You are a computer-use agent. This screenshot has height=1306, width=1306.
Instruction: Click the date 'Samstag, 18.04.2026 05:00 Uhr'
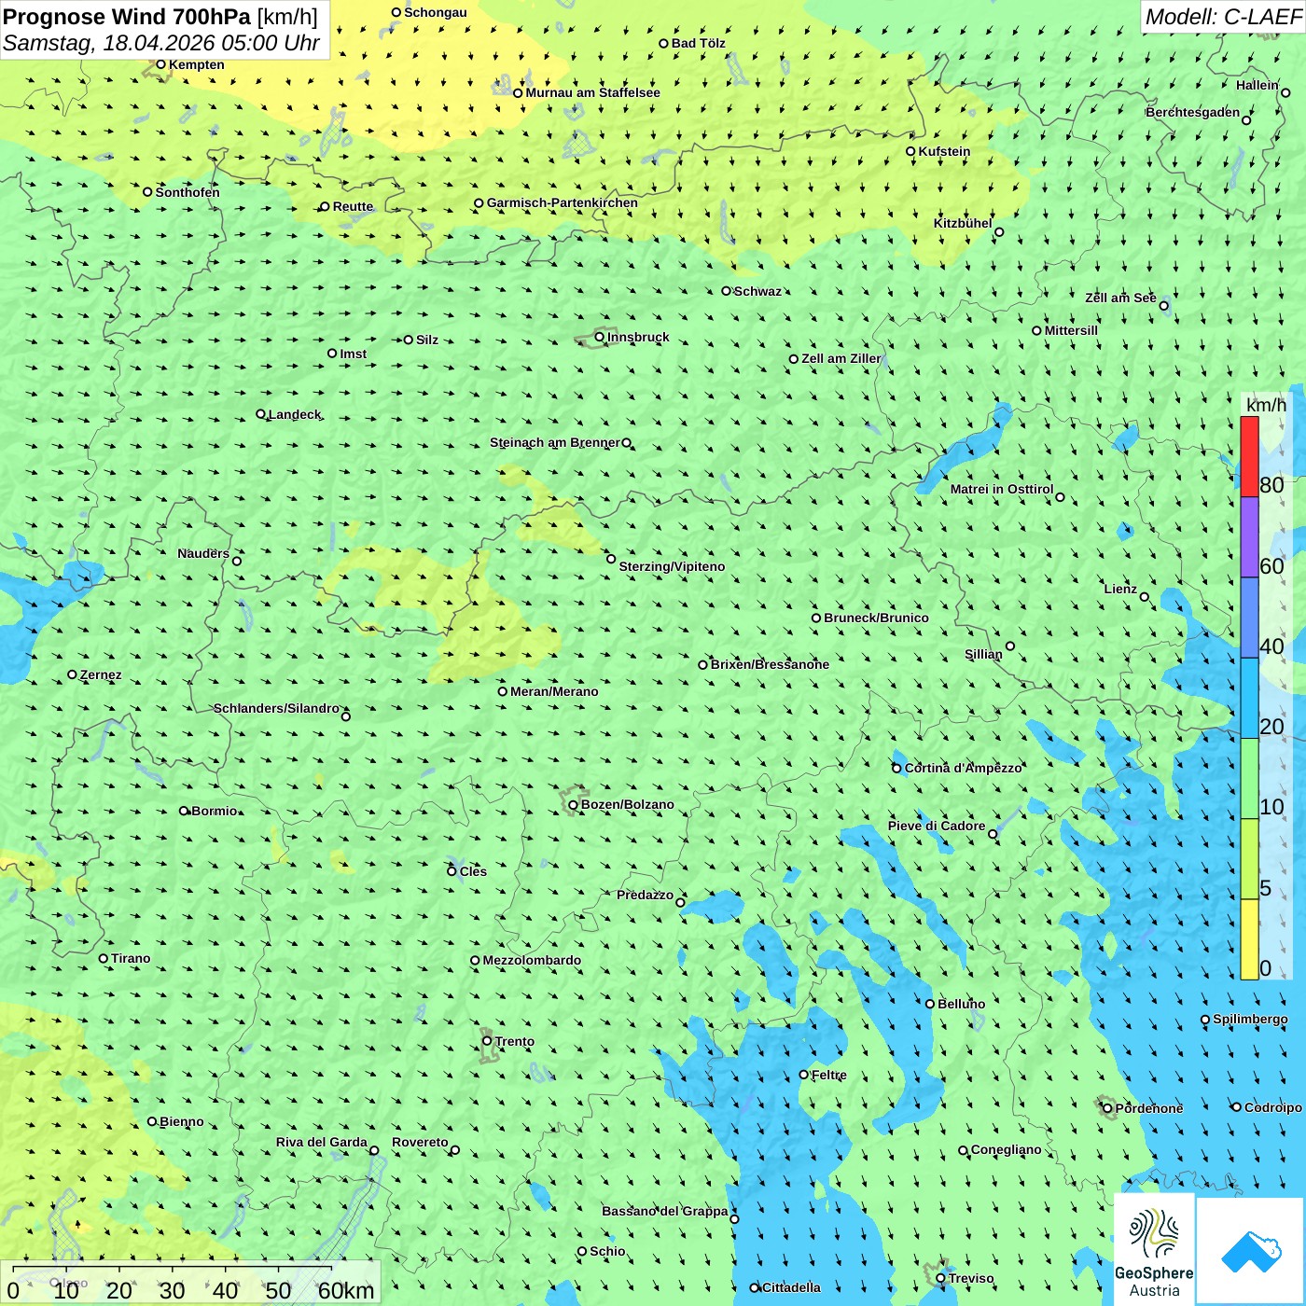pyautogui.click(x=161, y=43)
